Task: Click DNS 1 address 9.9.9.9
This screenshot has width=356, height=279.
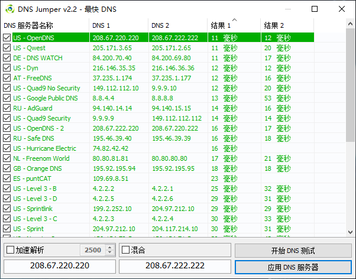Action: coord(103,118)
